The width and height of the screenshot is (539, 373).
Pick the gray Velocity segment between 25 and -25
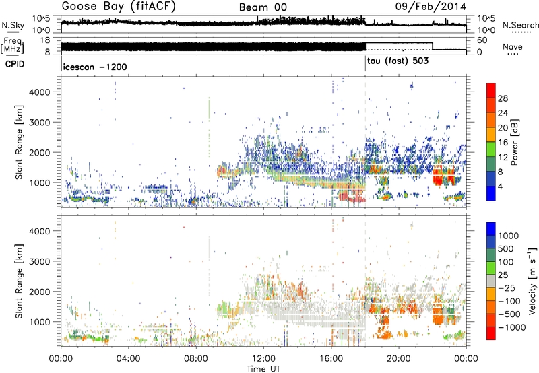pos(491,281)
